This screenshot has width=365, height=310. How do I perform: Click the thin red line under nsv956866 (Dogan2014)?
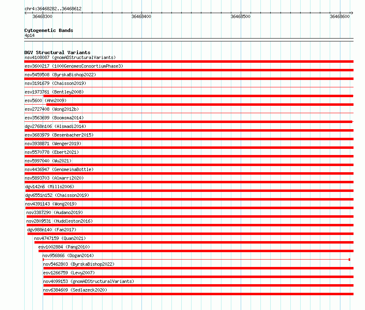pos(196,259)
